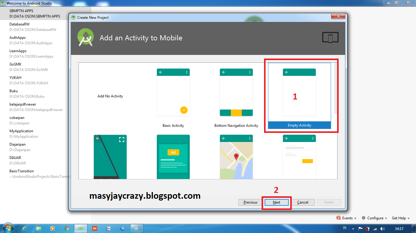Select the Bottom Navigation Activity template
The height and width of the screenshot is (233, 416).
pos(236,92)
